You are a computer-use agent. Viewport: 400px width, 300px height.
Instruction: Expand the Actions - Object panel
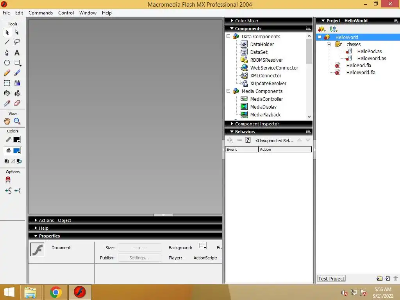coord(36,220)
